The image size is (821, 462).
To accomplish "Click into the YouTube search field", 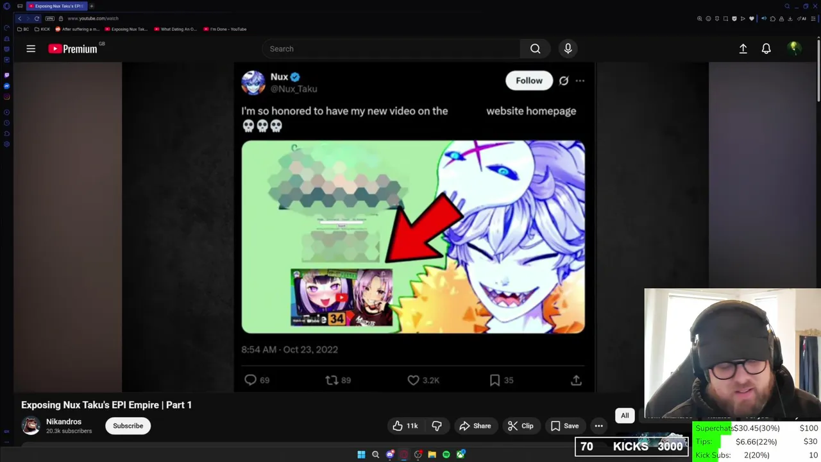I will click(391, 49).
